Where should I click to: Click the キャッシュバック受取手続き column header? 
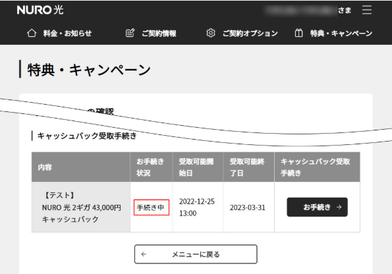[x=318, y=167]
